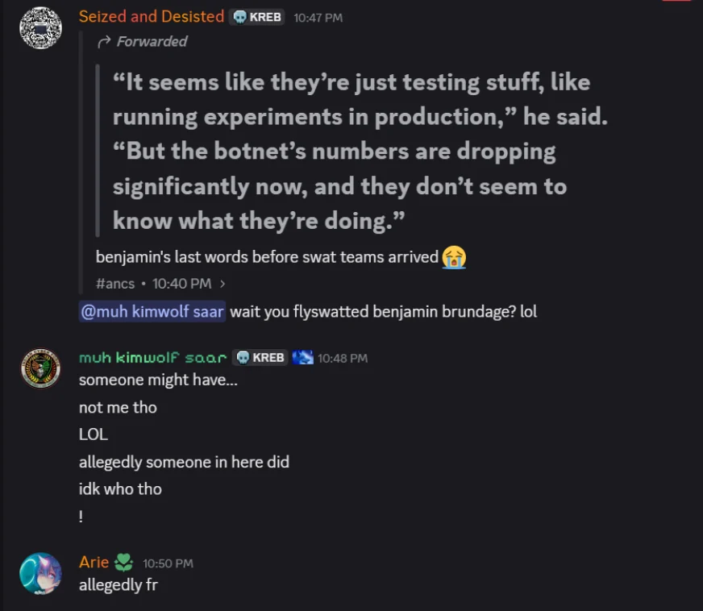Click the username Seized and Desisted
This screenshot has width=703, height=611.
[151, 16]
